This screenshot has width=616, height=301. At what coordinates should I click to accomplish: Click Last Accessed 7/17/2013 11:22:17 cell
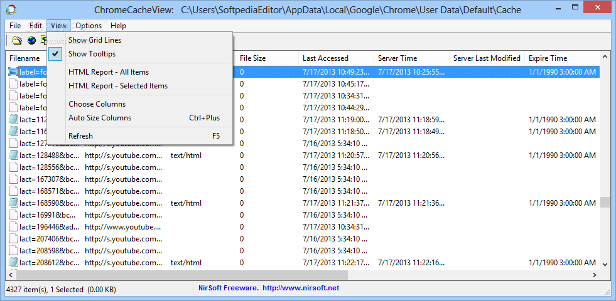point(336,263)
